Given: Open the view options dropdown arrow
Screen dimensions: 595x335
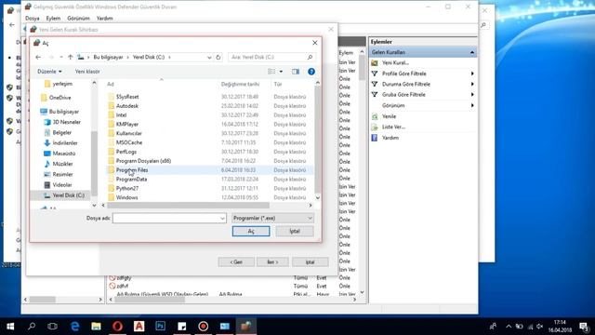Looking at the screenshot, I should pos(281,72).
